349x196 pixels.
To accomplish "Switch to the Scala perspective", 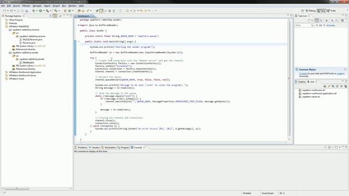I will click(332, 11).
